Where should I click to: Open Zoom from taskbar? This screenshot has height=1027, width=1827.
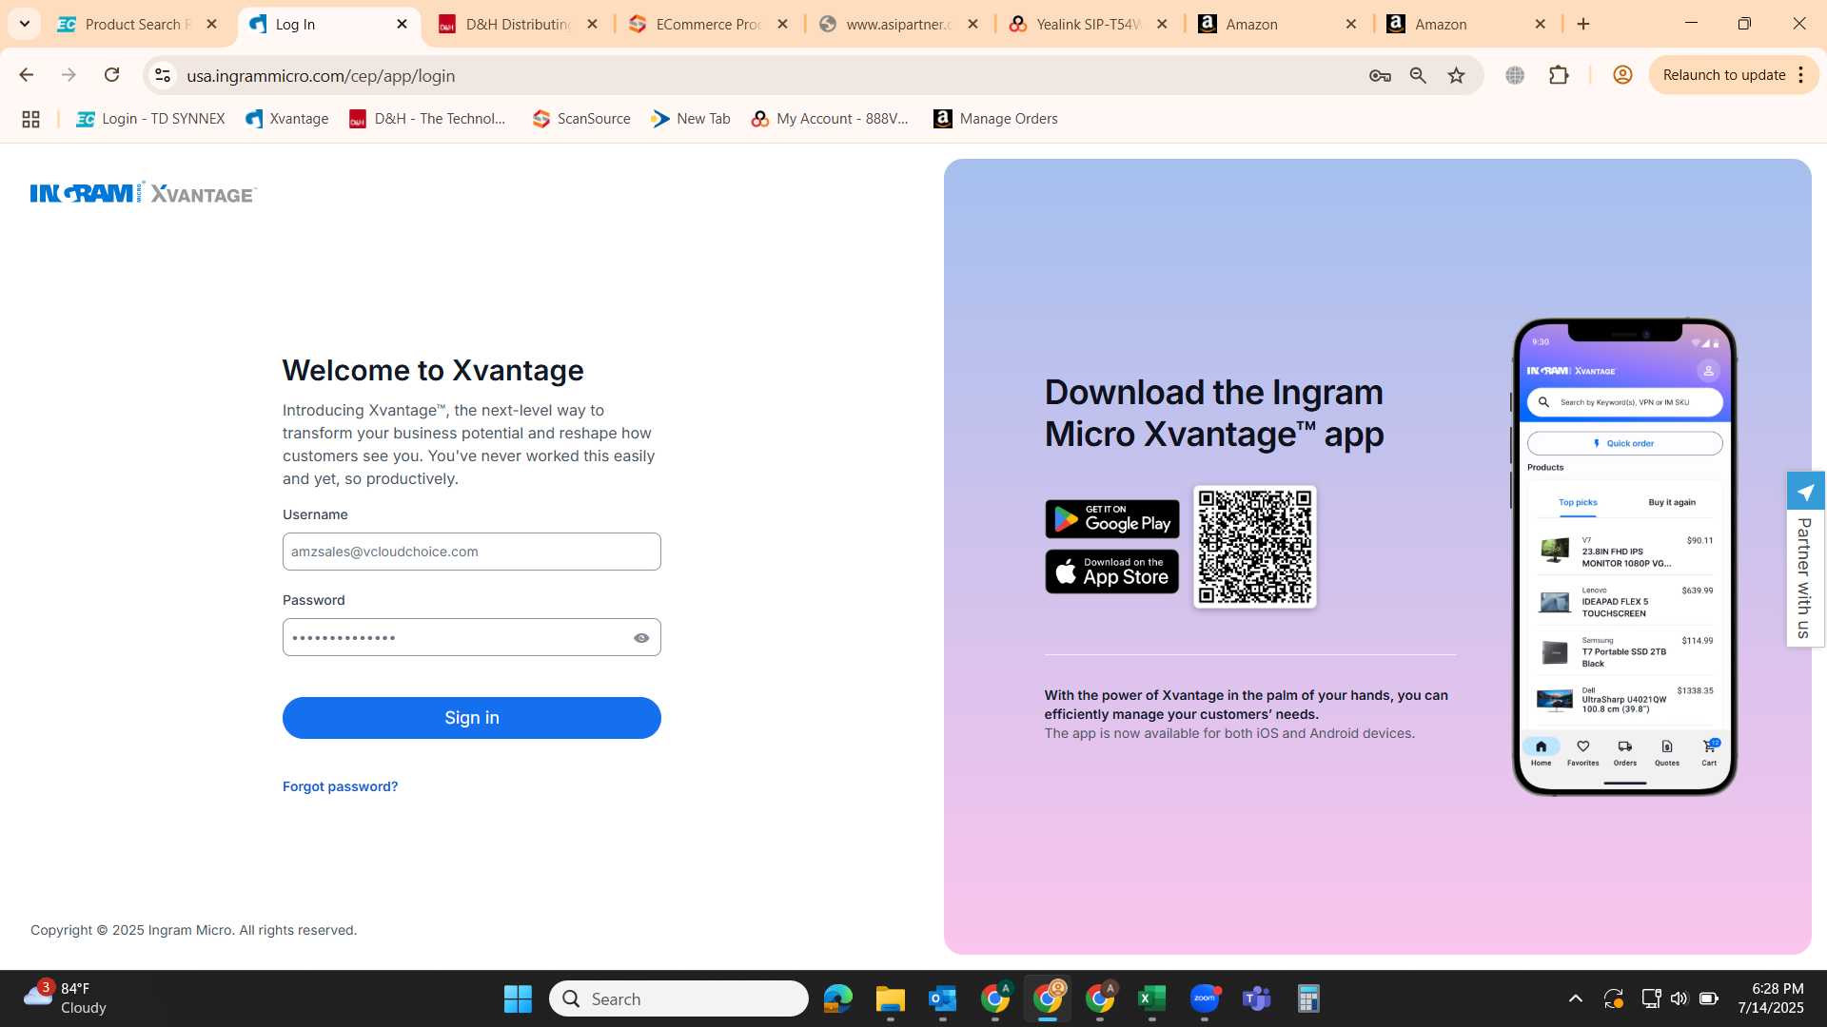tap(1205, 998)
